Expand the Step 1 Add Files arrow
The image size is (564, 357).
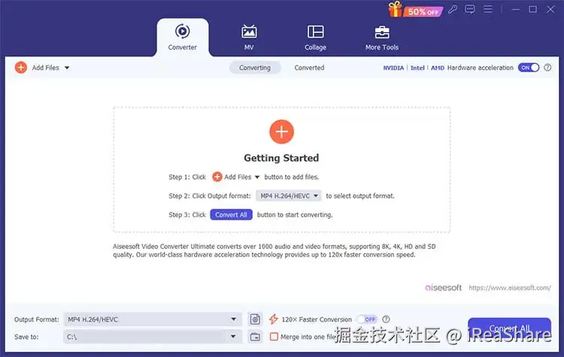[257, 177]
